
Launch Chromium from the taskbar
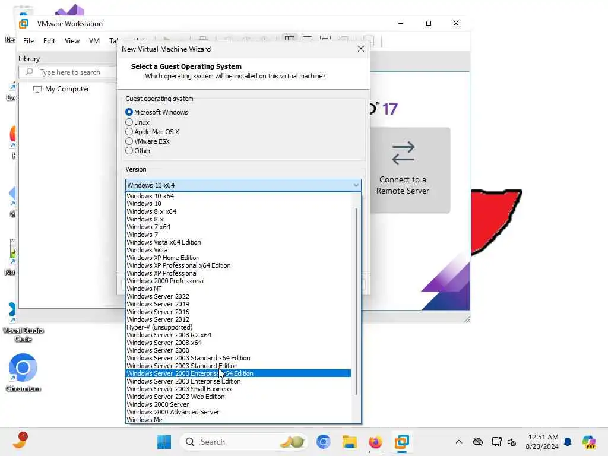(x=324, y=442)
